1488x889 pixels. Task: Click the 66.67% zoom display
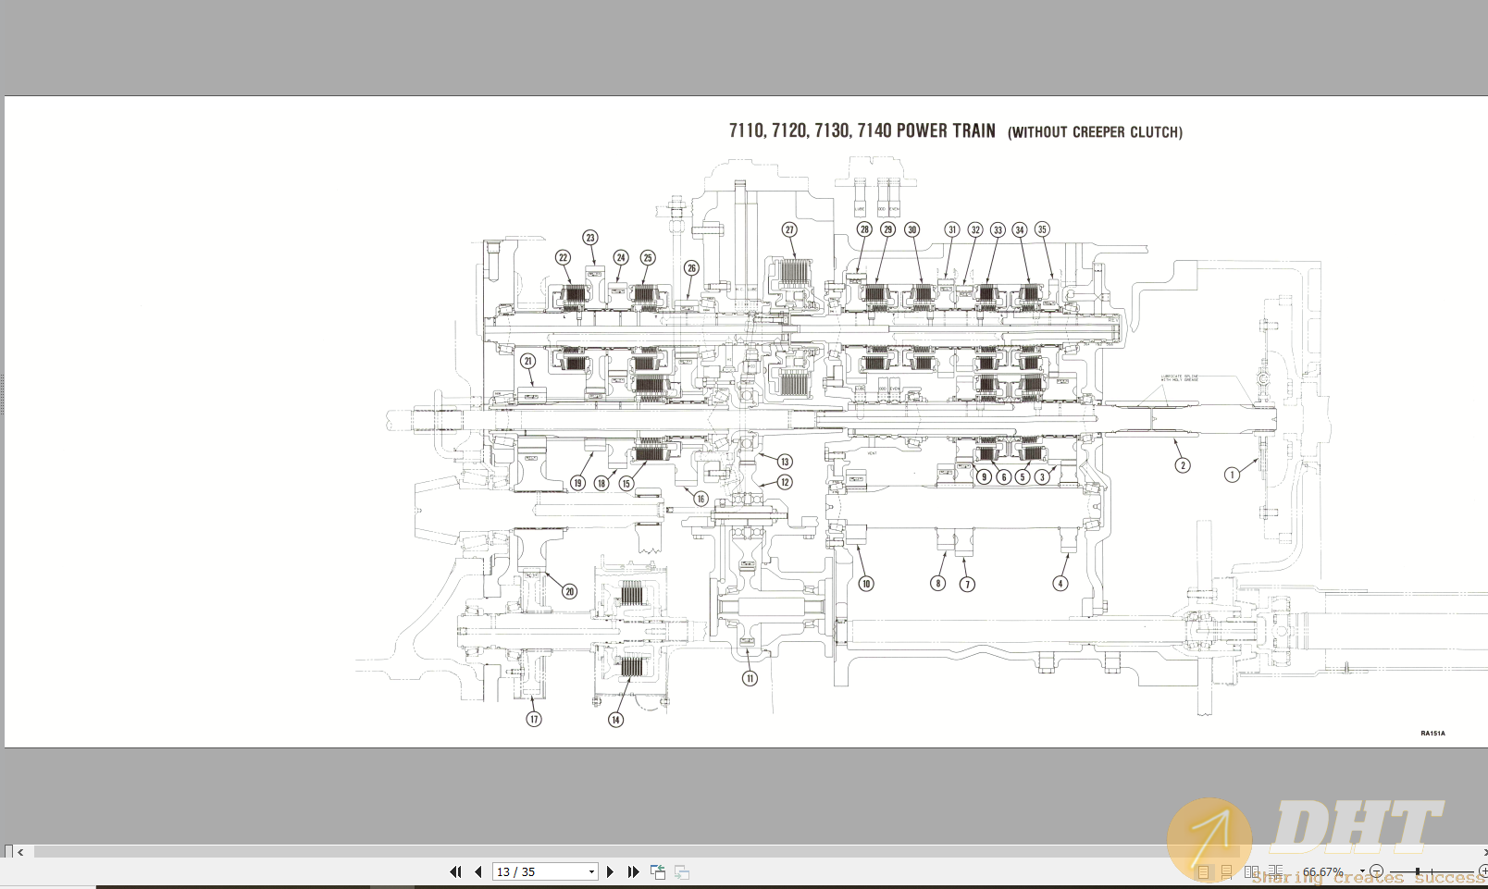tap(1323, 870)
